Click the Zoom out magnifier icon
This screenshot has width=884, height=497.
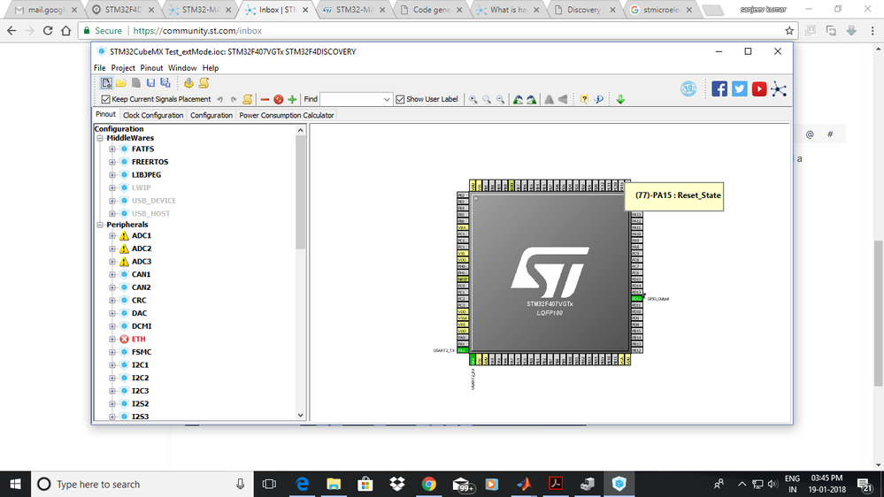pos(500,100)
